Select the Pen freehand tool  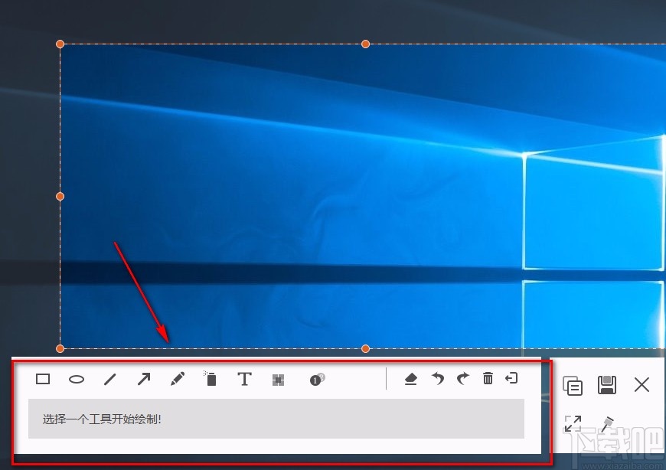tap(178, 378)
